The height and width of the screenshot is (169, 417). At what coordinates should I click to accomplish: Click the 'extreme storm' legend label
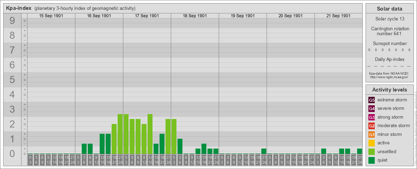point(392,100)
